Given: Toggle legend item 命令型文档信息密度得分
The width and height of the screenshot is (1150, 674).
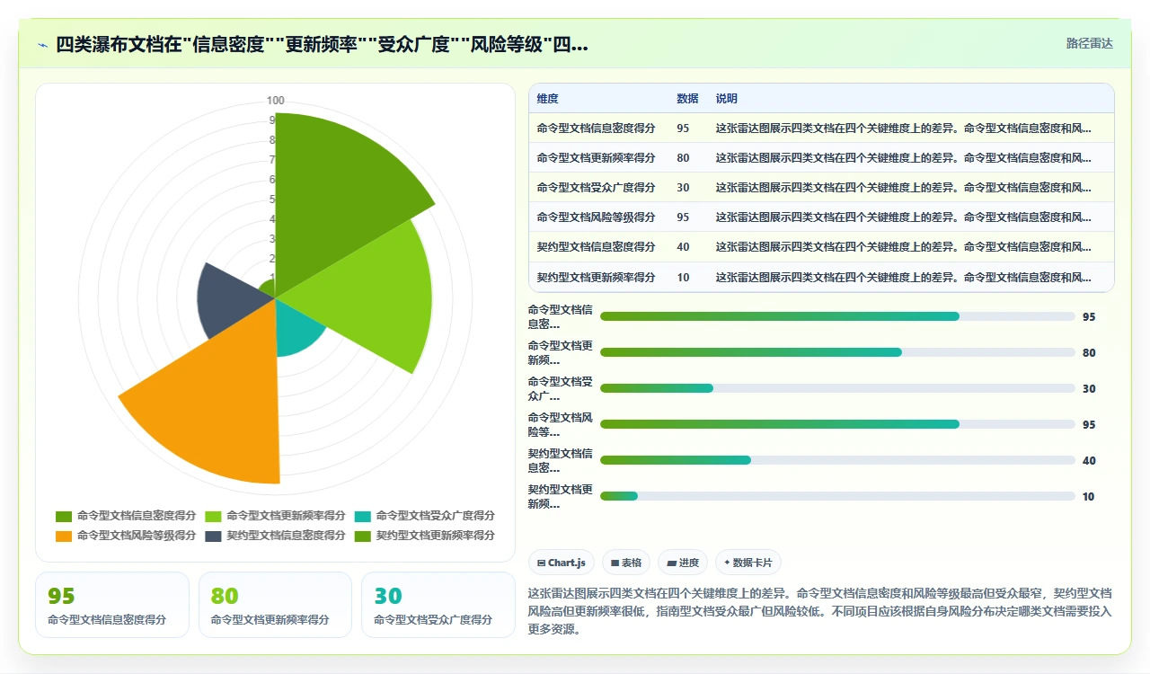Looking at the screenshot, I should pos(126,516).
